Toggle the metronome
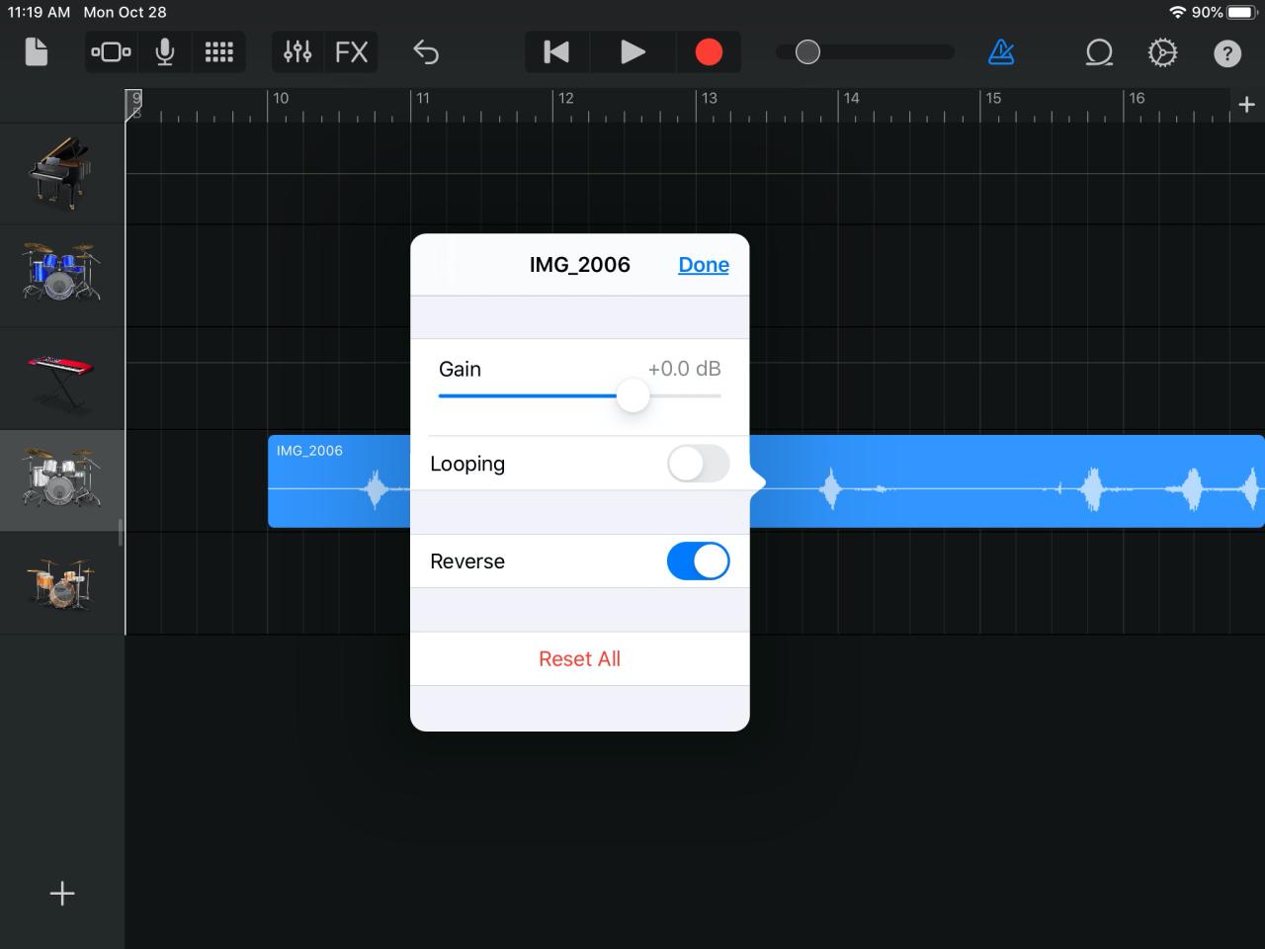 (1001, 51)
